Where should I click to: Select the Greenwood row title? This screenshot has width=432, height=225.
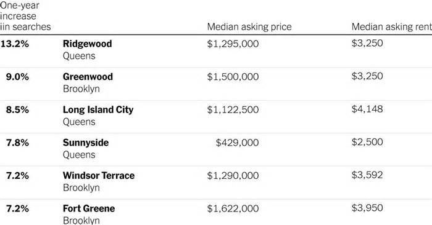(x=88, y=77)
